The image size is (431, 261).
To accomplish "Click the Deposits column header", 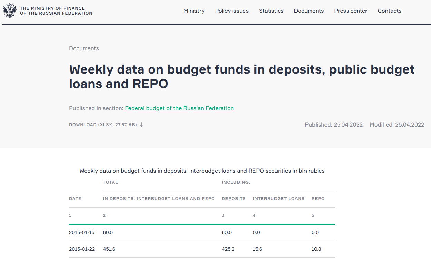I will point(234,199).
